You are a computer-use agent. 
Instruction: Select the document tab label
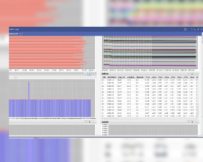(14, 34)
